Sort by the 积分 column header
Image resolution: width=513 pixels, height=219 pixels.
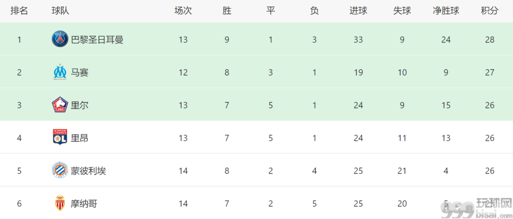click(489, 11)
